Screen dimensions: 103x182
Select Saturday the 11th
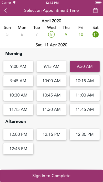(x=96, y=35)
